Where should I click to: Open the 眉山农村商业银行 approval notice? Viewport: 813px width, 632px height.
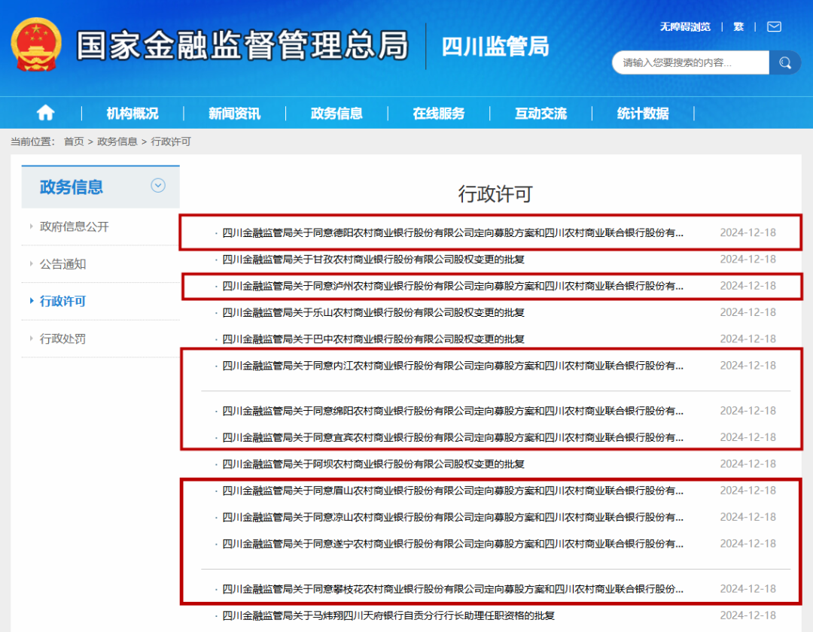(x=452, y=491)
